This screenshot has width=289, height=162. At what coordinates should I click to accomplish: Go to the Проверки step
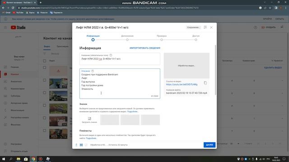coord(162,38)
